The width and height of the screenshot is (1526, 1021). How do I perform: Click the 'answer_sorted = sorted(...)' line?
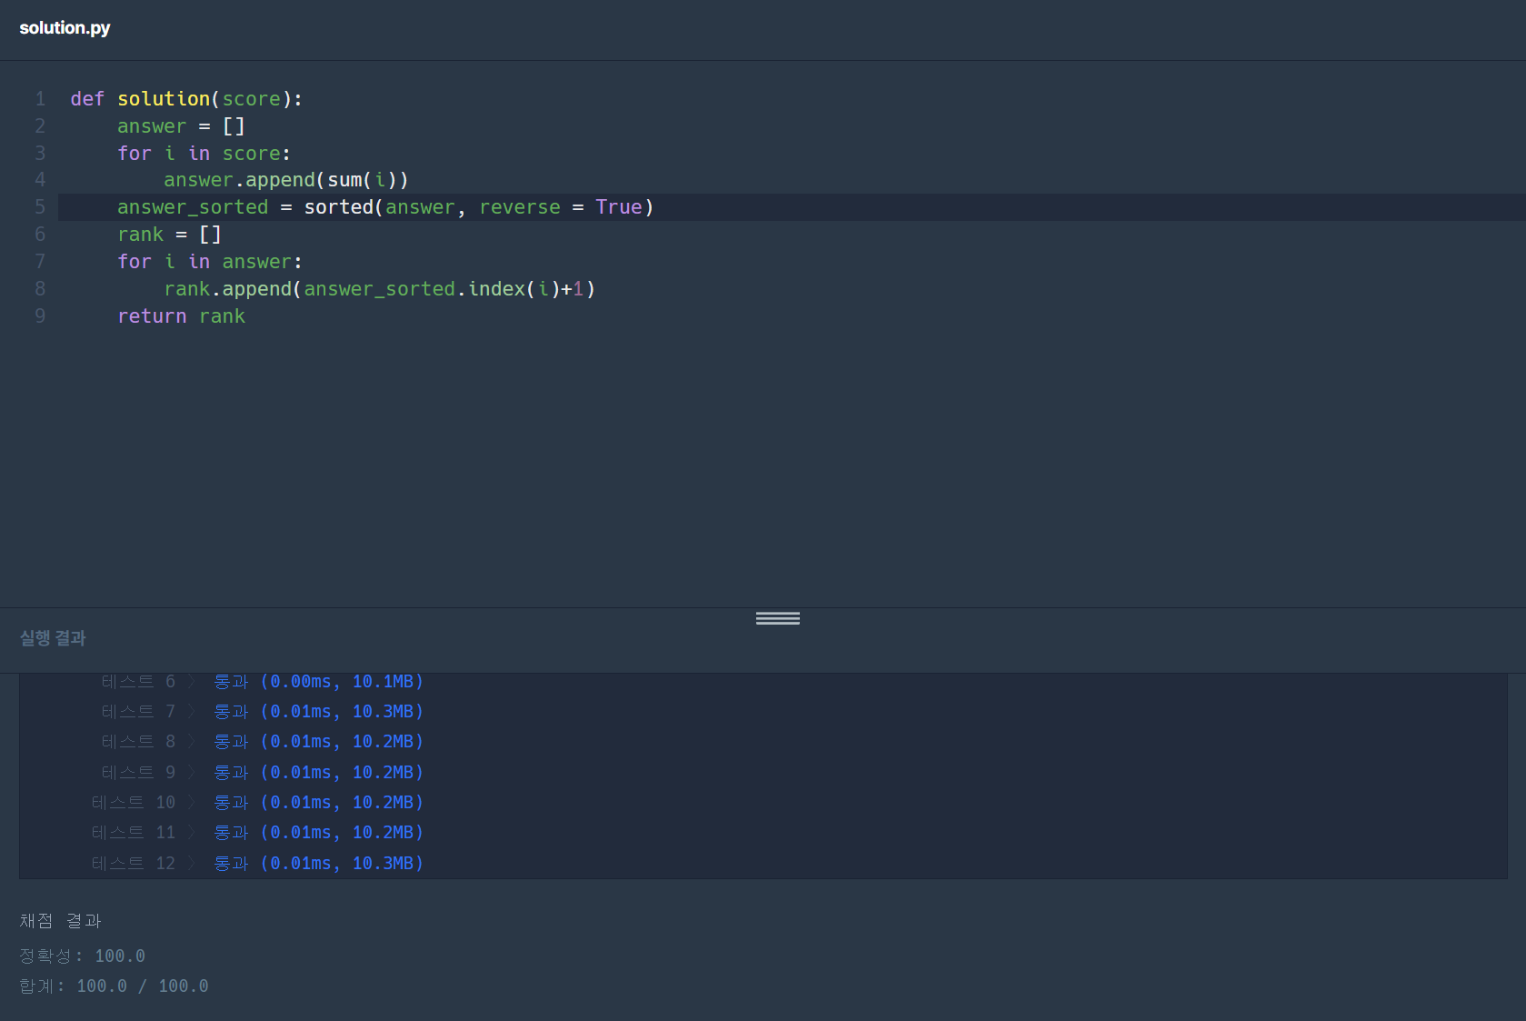coord(385,207)
